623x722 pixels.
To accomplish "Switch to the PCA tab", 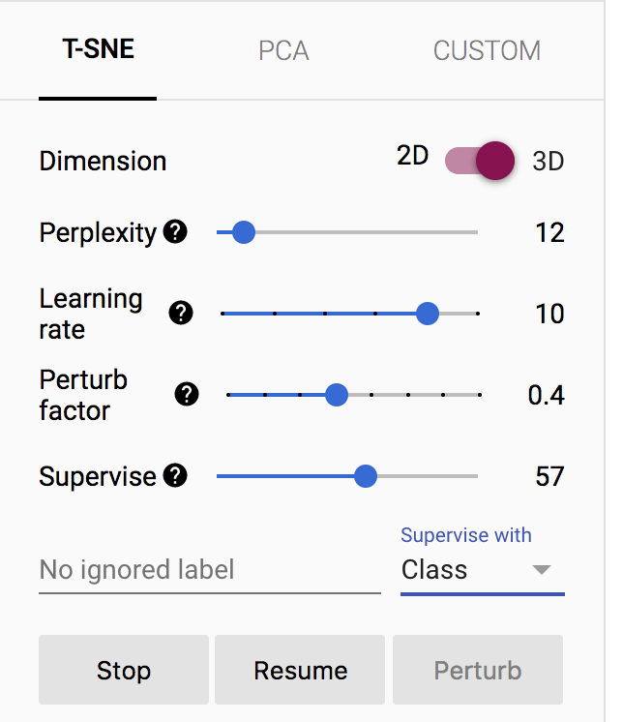I will coord(283,51).
